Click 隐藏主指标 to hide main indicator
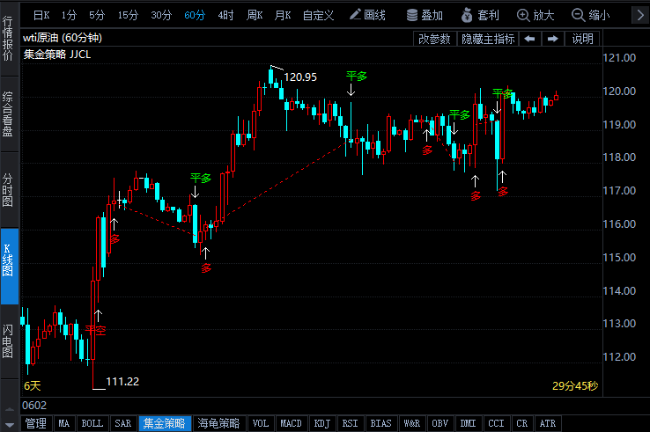The width and height of the screenshot is (650, 432). point(488,39)
